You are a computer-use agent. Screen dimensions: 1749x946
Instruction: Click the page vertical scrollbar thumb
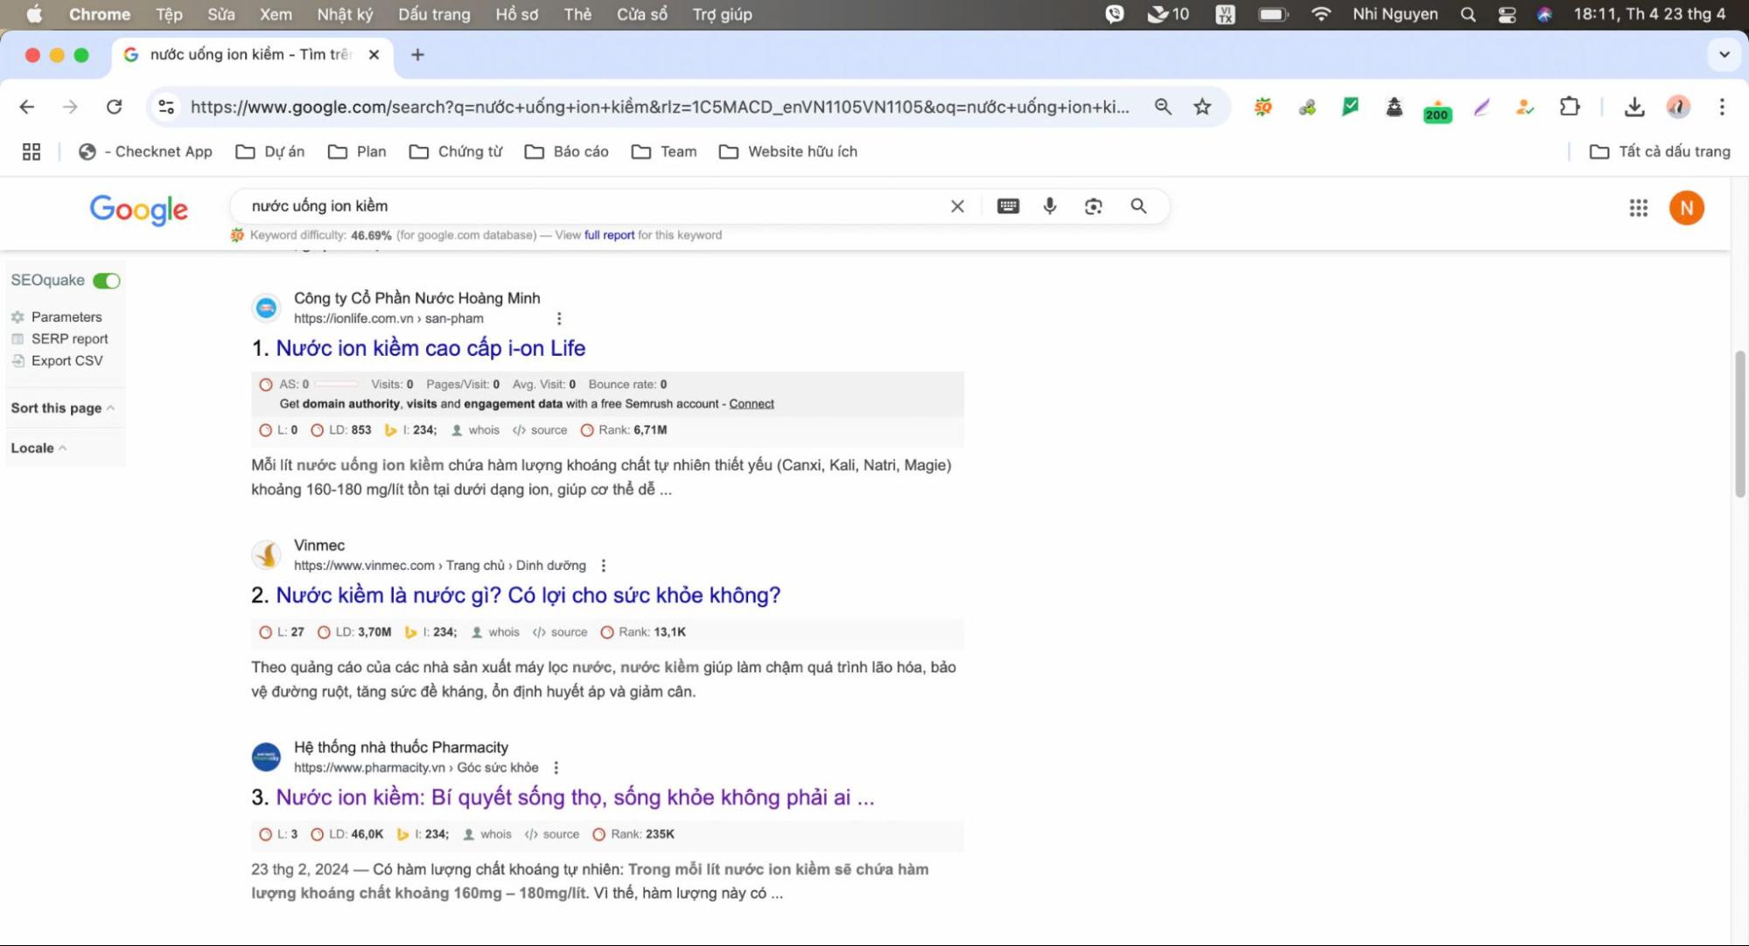[1739, 424]
